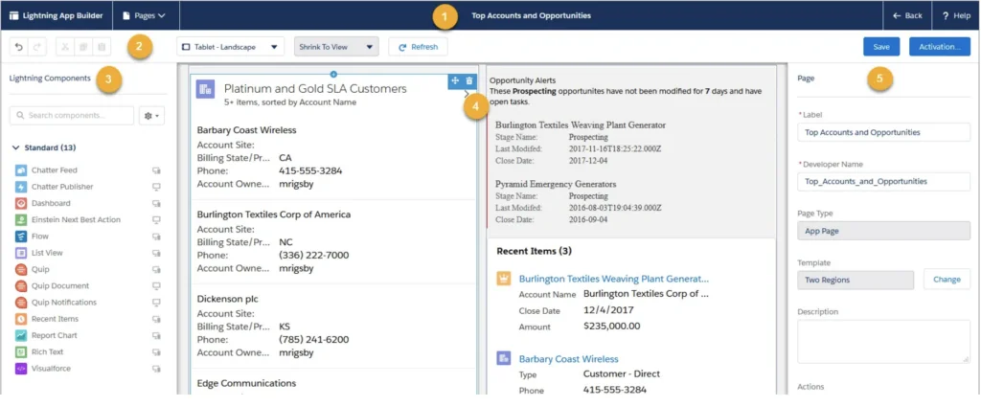This screenshot has height=406, width=981.
Task: Select the List View component icon
Action: pyautogui.click(x=21, y=253)
